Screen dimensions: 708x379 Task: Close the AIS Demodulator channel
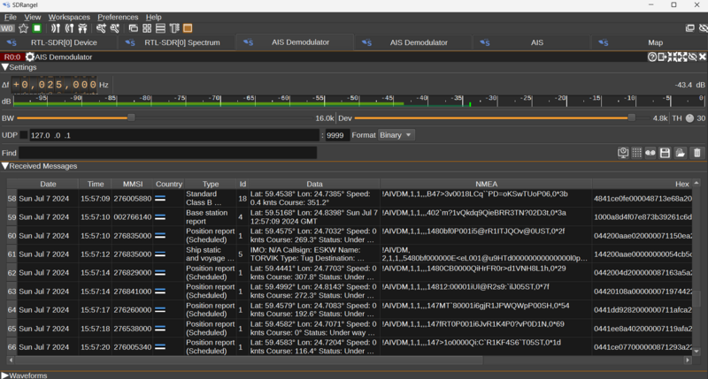tap(703, 57)
